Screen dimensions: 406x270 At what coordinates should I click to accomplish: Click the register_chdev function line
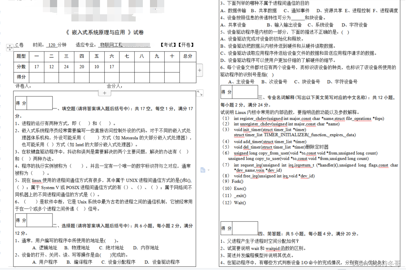[303, 119]
